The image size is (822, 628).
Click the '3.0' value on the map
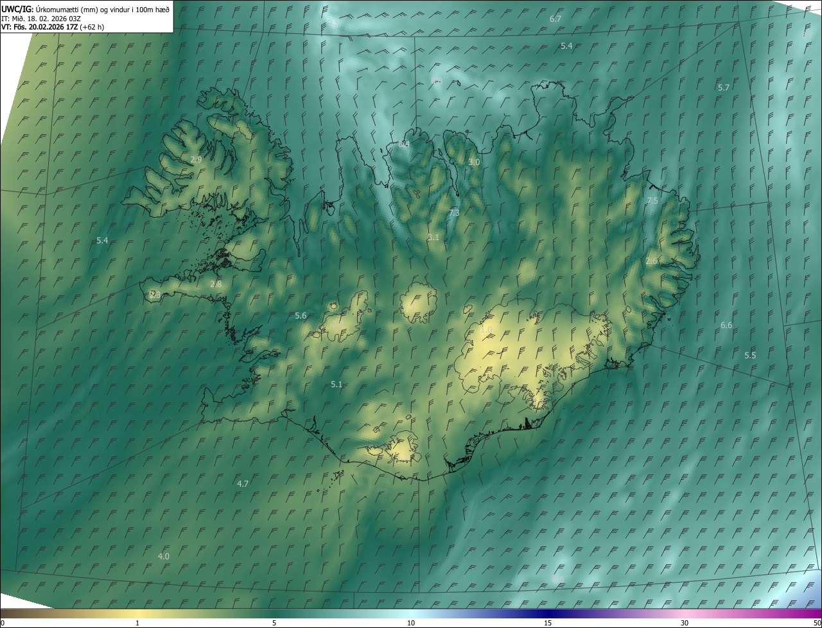click(x=474, y=162)
